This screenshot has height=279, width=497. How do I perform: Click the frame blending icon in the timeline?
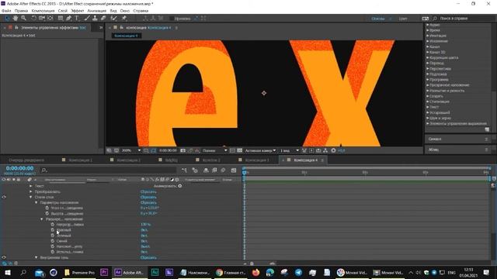pos(214,170)
